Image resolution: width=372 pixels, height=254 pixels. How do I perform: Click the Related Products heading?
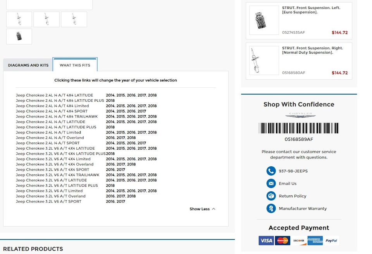[33, 249]
